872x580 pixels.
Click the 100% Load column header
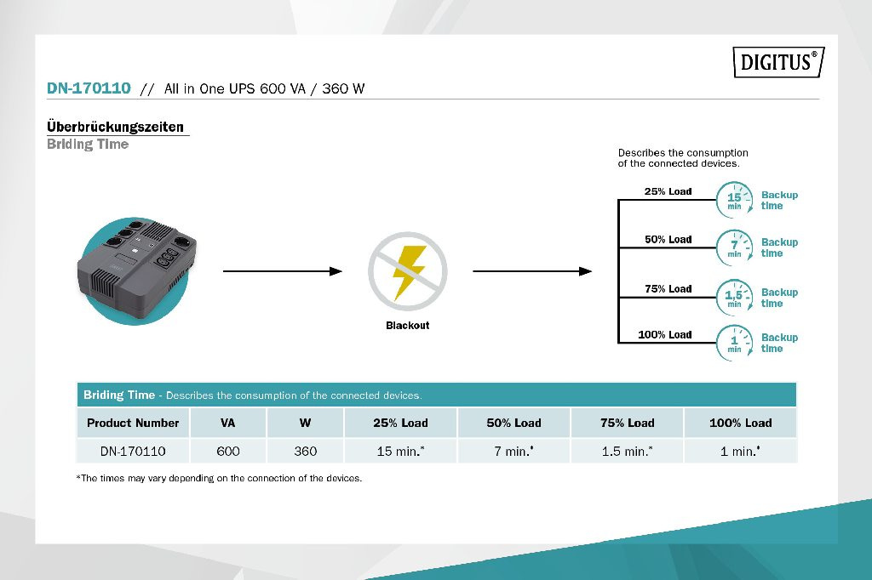click(x=740, y=423)
